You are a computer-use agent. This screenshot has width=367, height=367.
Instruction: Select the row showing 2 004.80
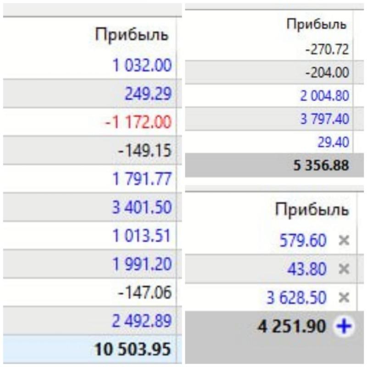pos(274,95)
